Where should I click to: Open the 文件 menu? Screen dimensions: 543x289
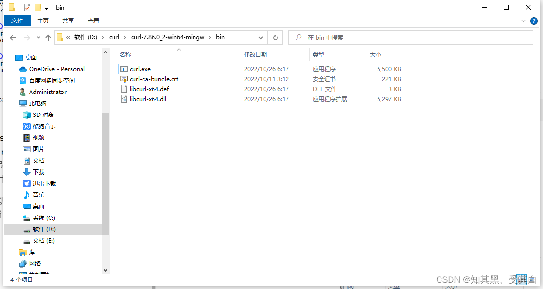pyautogui.click(x=17, y=21)
